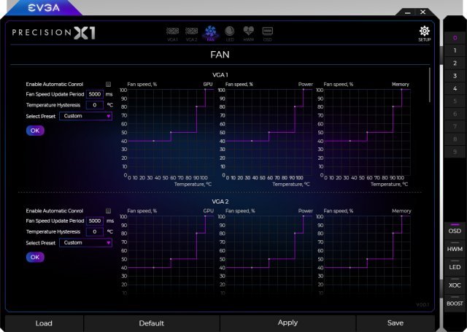Viewport: 467px width, 332px height.
Task: Select profile 7 in the sidebar
Action: [x=455, y=126]
